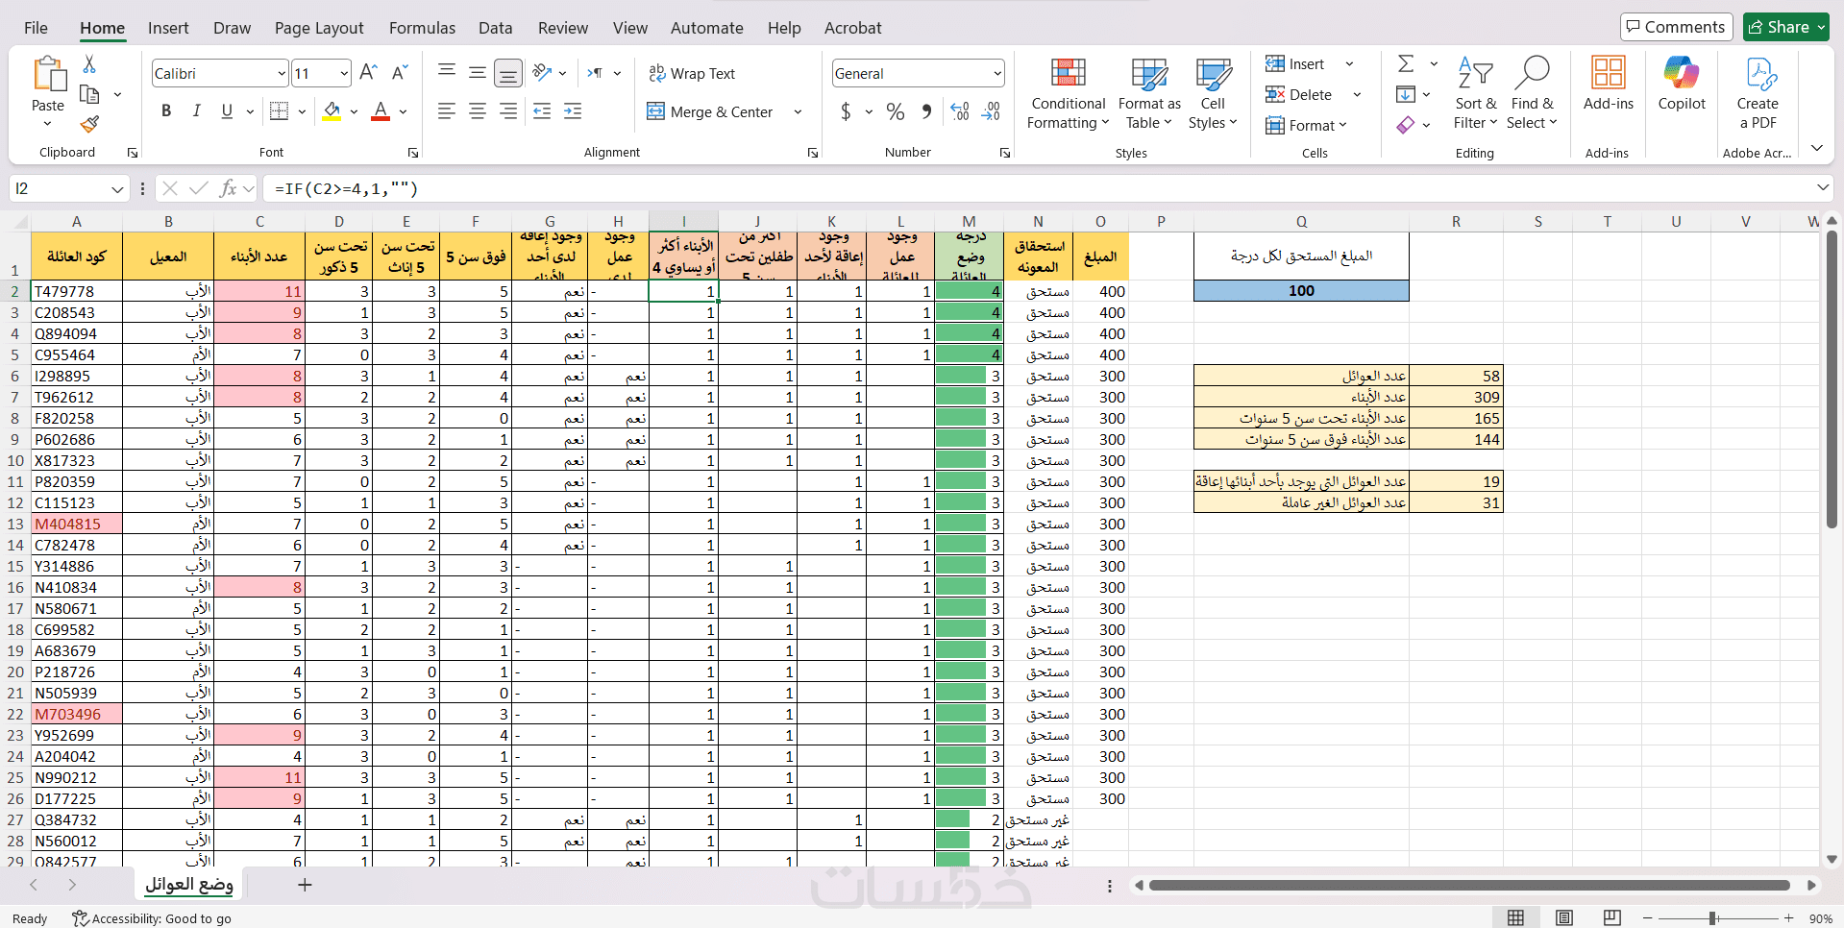Switch to Normal view in status bar

1515,917
